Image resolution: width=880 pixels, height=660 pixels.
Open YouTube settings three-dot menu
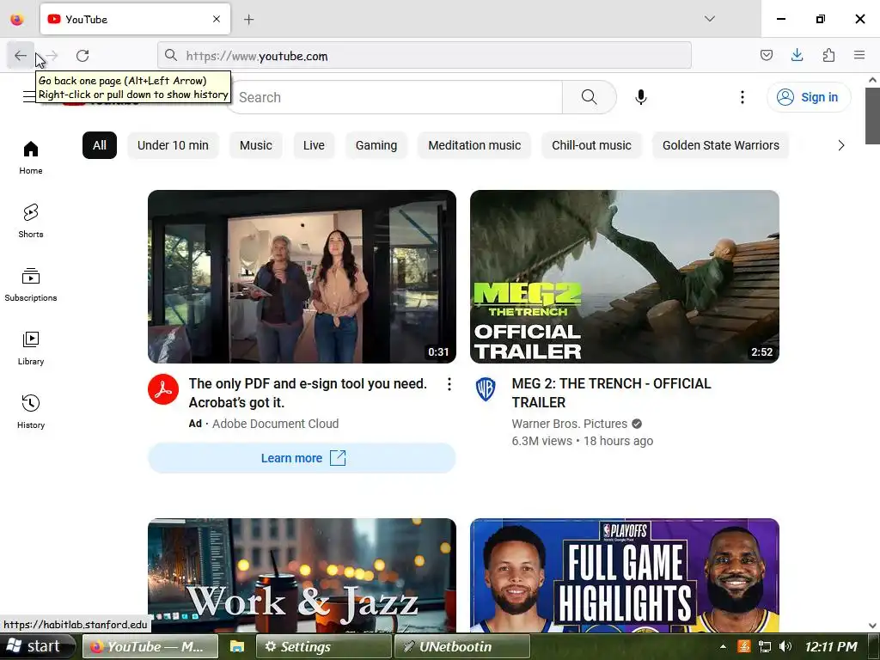742,97
